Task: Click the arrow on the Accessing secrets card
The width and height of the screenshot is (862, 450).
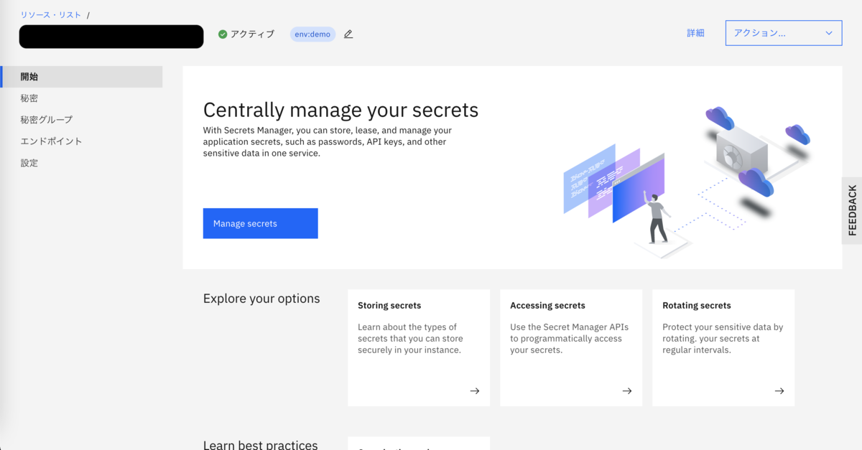Action: click(x=626, y=390)
